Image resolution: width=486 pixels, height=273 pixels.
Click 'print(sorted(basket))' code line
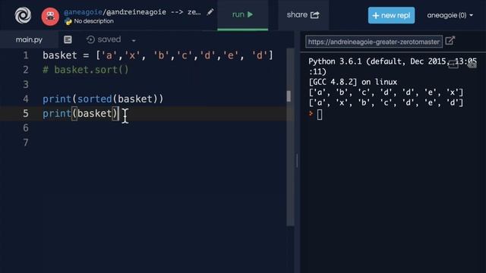pos(103,99)
